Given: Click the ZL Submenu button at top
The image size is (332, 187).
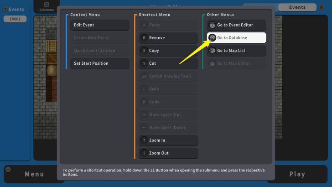Looking at the screenshot, I should pyautogui.click(x=46, y=7).
